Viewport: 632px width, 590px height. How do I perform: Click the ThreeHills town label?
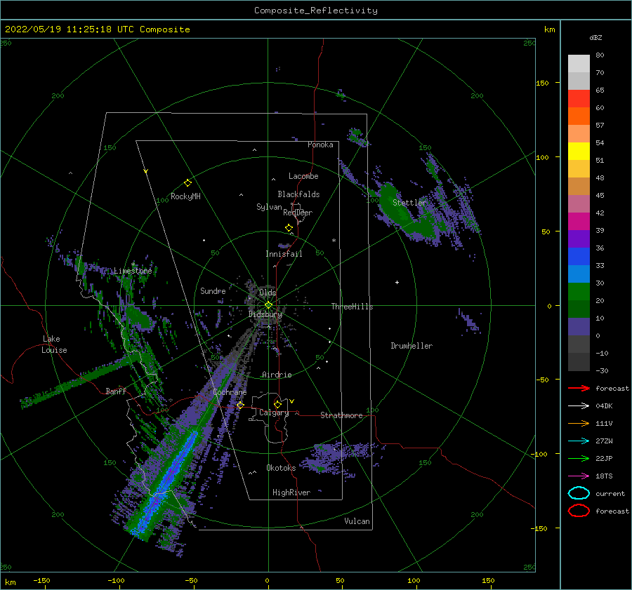[352, 307]
